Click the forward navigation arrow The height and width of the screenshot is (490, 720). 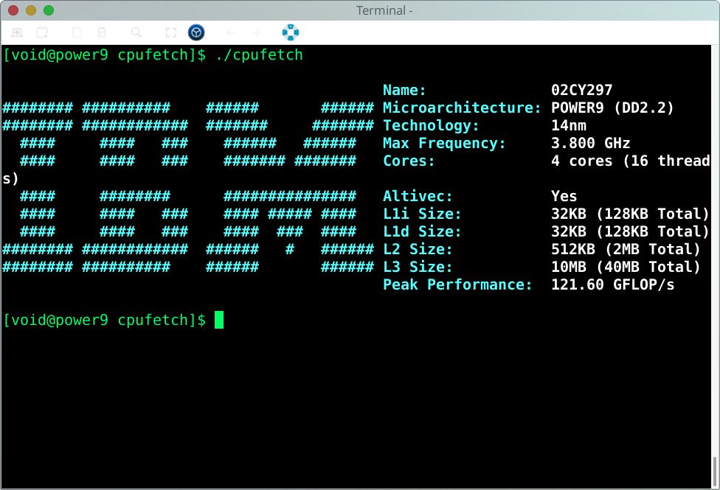click(x=256, y=32)
